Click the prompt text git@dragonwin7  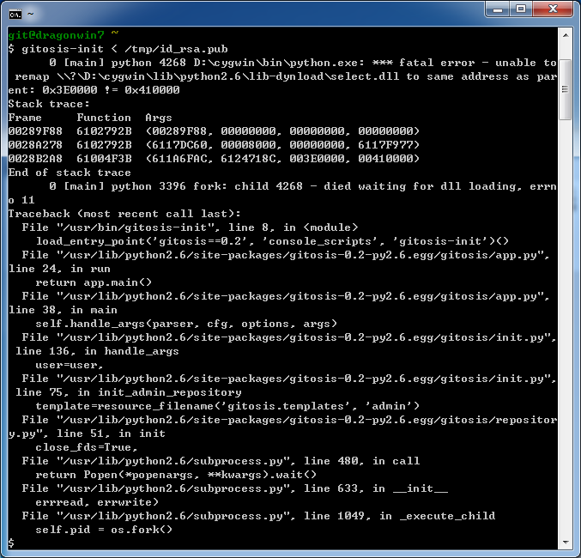[56, 35]
